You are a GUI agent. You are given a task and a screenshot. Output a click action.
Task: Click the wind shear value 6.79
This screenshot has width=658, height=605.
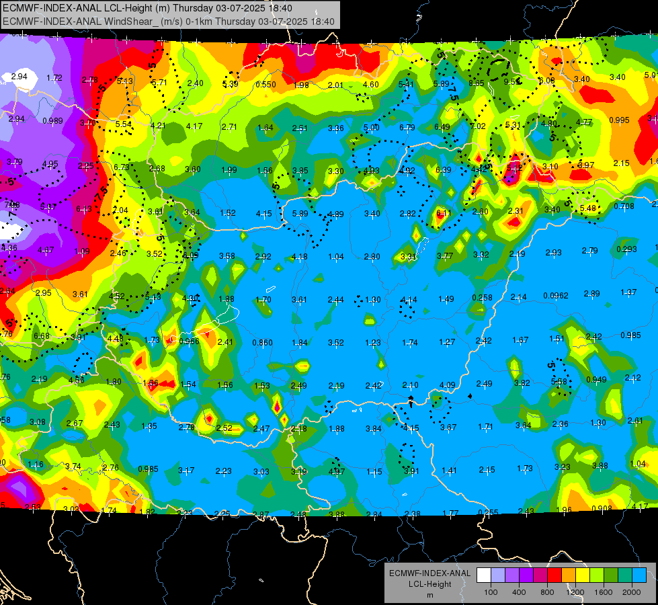(407, 127)
